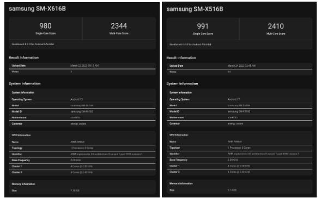
Task: Click the left panel Governor row
Action: click(x=82, y=124)
